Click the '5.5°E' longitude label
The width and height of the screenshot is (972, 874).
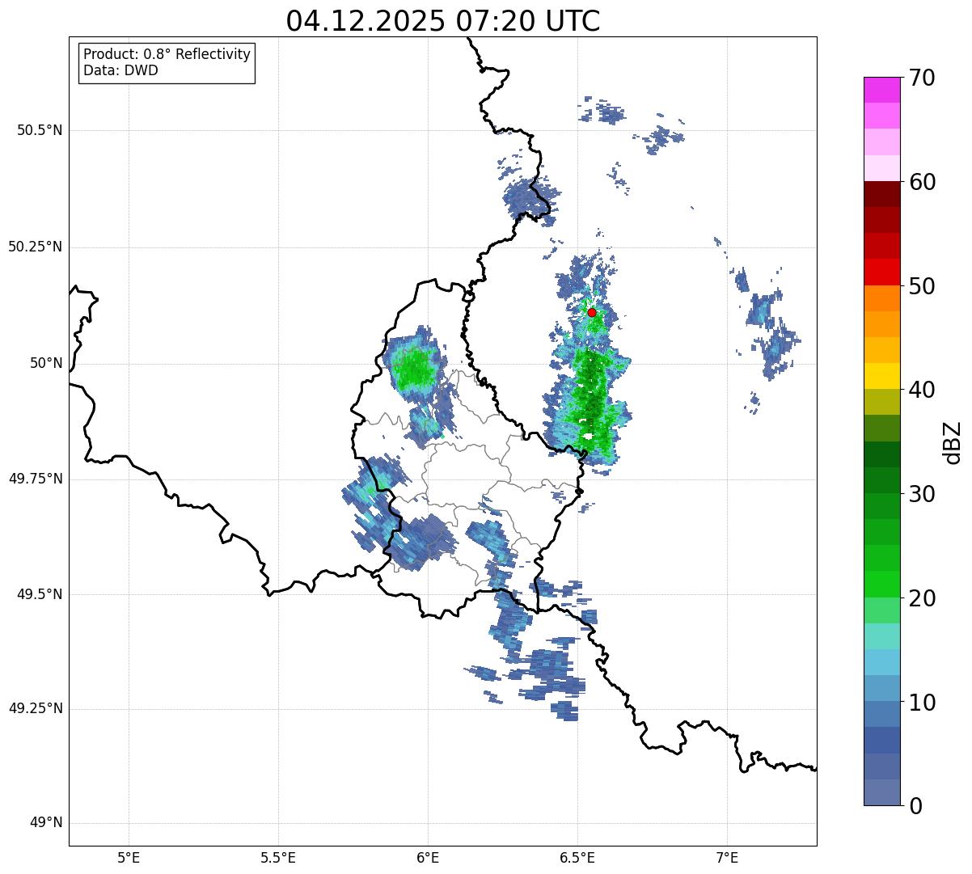point(278,857)
